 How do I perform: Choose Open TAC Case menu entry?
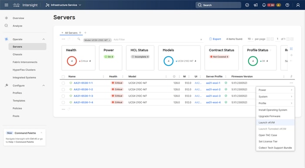click(275, 135)
